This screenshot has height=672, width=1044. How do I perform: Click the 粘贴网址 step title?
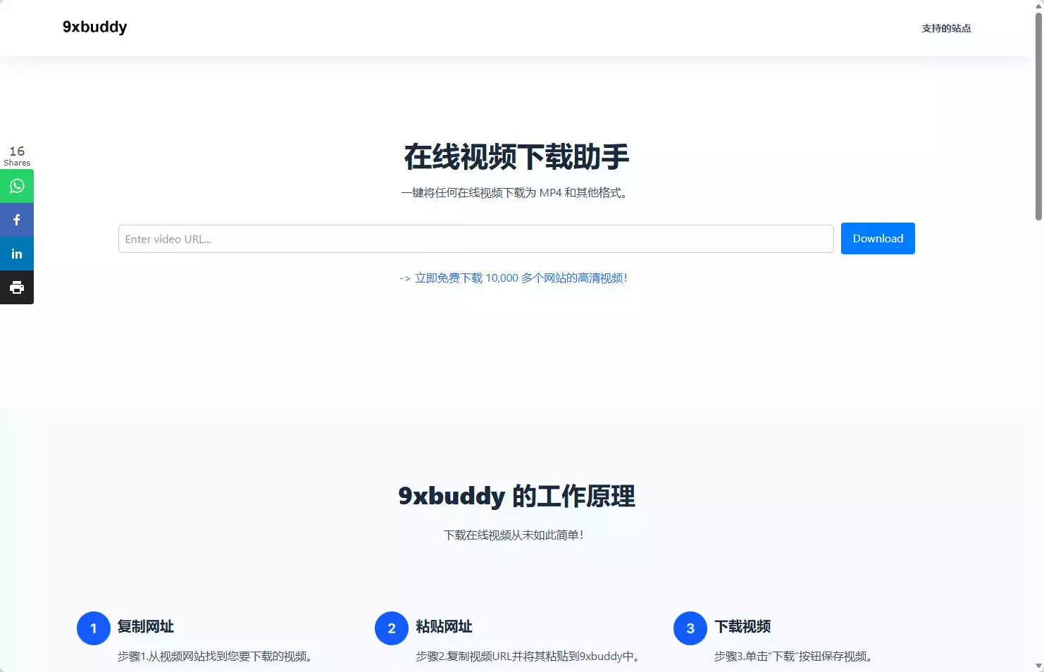(x=444, y=626)
